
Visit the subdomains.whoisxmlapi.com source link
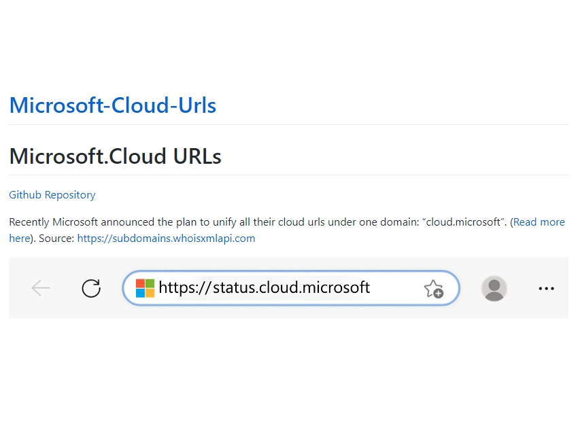166,239
